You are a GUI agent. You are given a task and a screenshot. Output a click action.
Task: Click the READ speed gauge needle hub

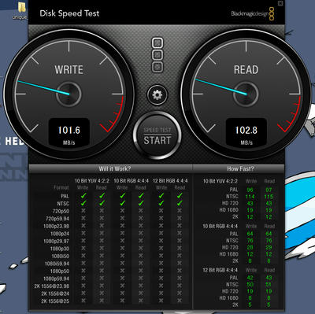246,94
